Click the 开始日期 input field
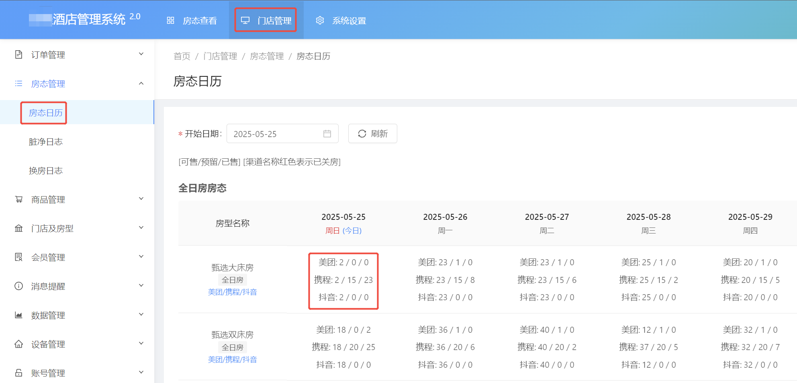This screenshot has height=383, width=797. (x=282, y=134)
